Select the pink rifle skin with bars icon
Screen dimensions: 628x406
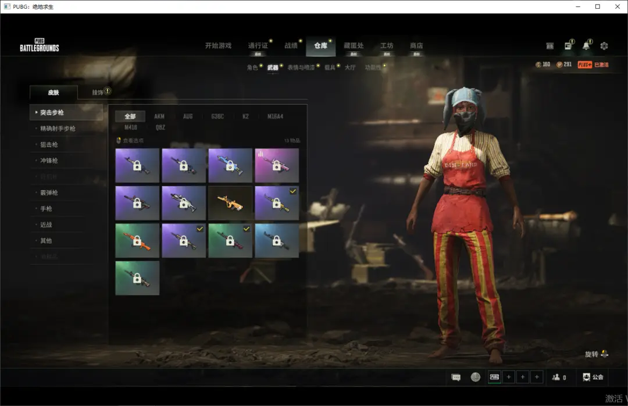(x=277, y=166)
